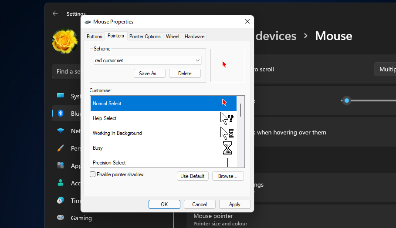Open Accounts via person icon
The height and width of the screenshot is (228, 396).
61,183
